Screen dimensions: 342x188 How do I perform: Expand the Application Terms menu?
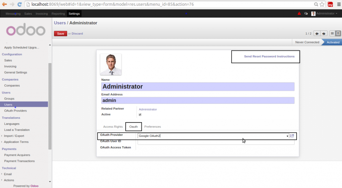pyautogui.click(x=16, y=142)
